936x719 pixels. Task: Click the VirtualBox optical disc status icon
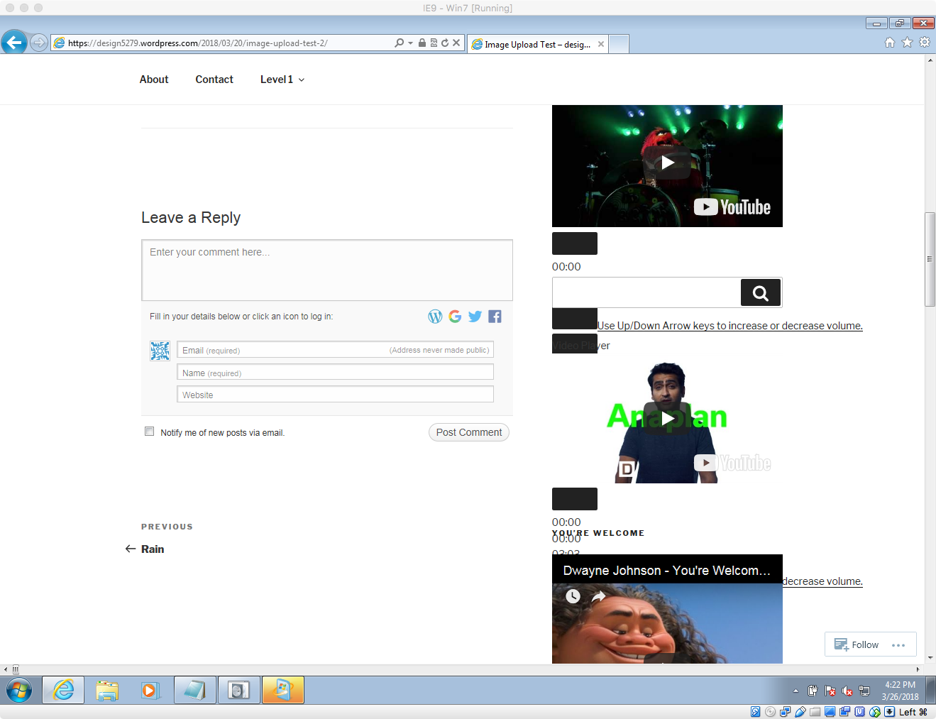[770, 712]
